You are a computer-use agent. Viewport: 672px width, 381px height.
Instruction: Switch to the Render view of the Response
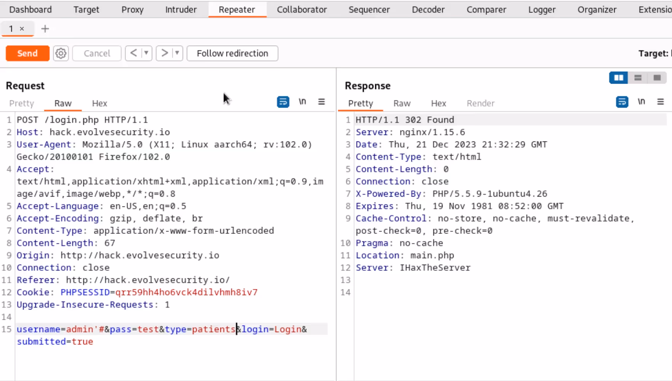pyautogui.click(x=481, y=103)
